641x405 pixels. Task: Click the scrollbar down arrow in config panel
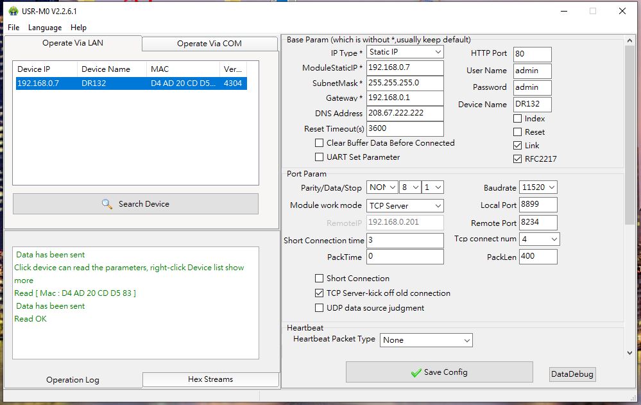tap(629, 352)
